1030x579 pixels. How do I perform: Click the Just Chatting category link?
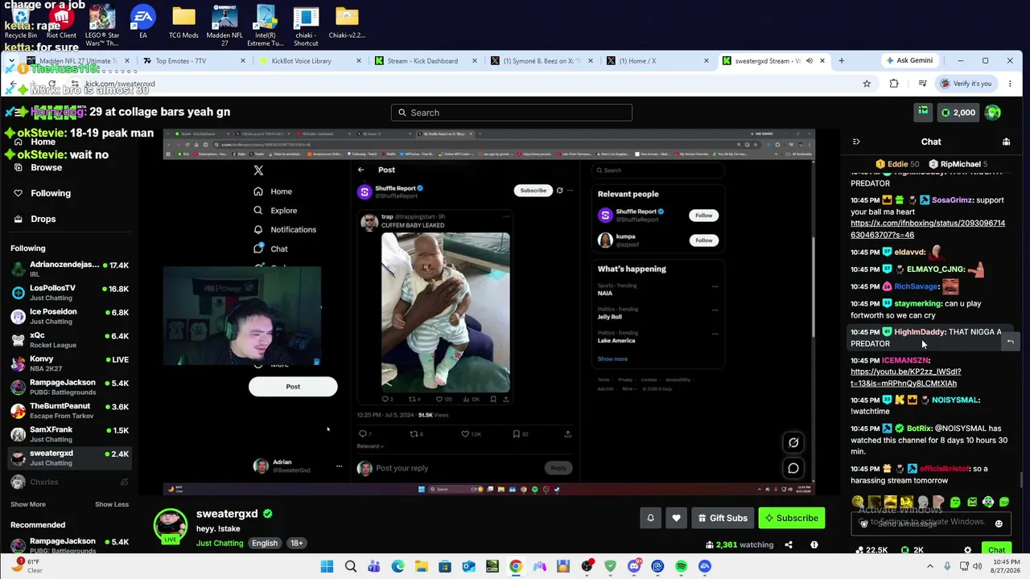[x=220, y=543]
